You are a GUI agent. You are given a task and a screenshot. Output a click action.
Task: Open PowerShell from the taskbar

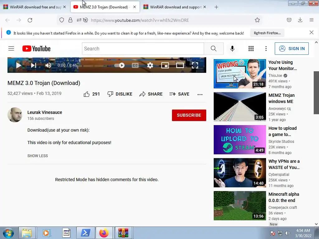point(85,233)
